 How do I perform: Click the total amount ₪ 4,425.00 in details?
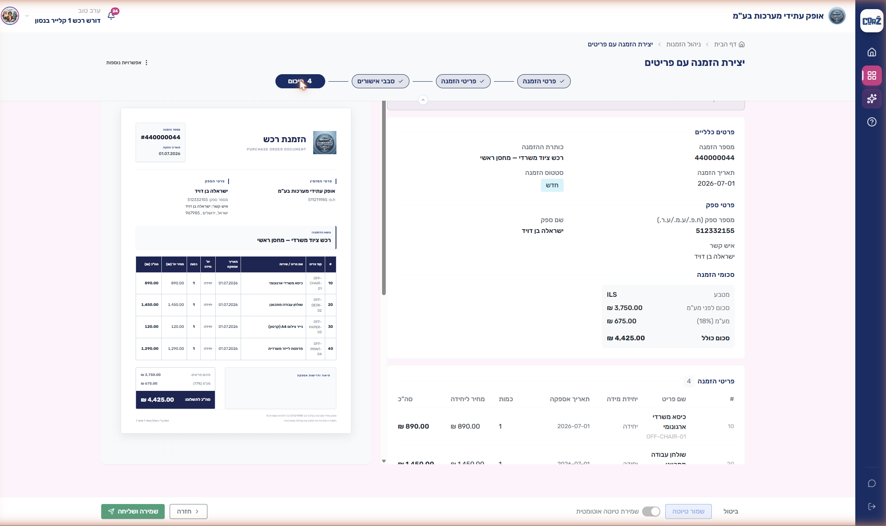pos(626,338)
